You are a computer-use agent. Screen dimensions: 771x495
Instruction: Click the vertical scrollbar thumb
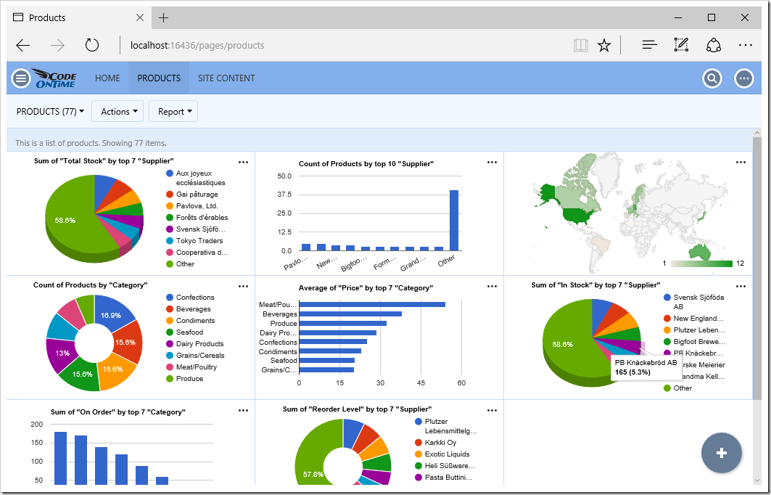coord(756,268)
